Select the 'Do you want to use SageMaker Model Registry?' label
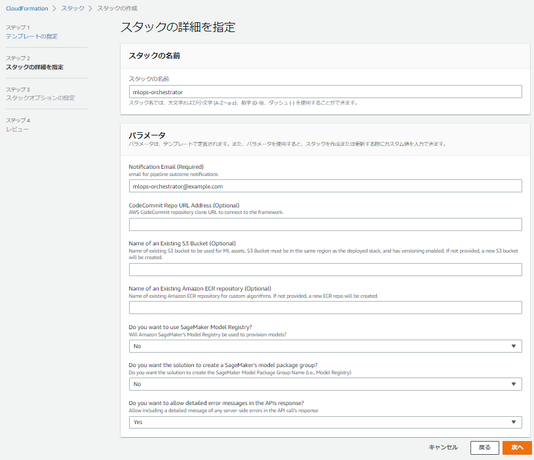This screenshot has width=534, height=460. tap(191, 327)
